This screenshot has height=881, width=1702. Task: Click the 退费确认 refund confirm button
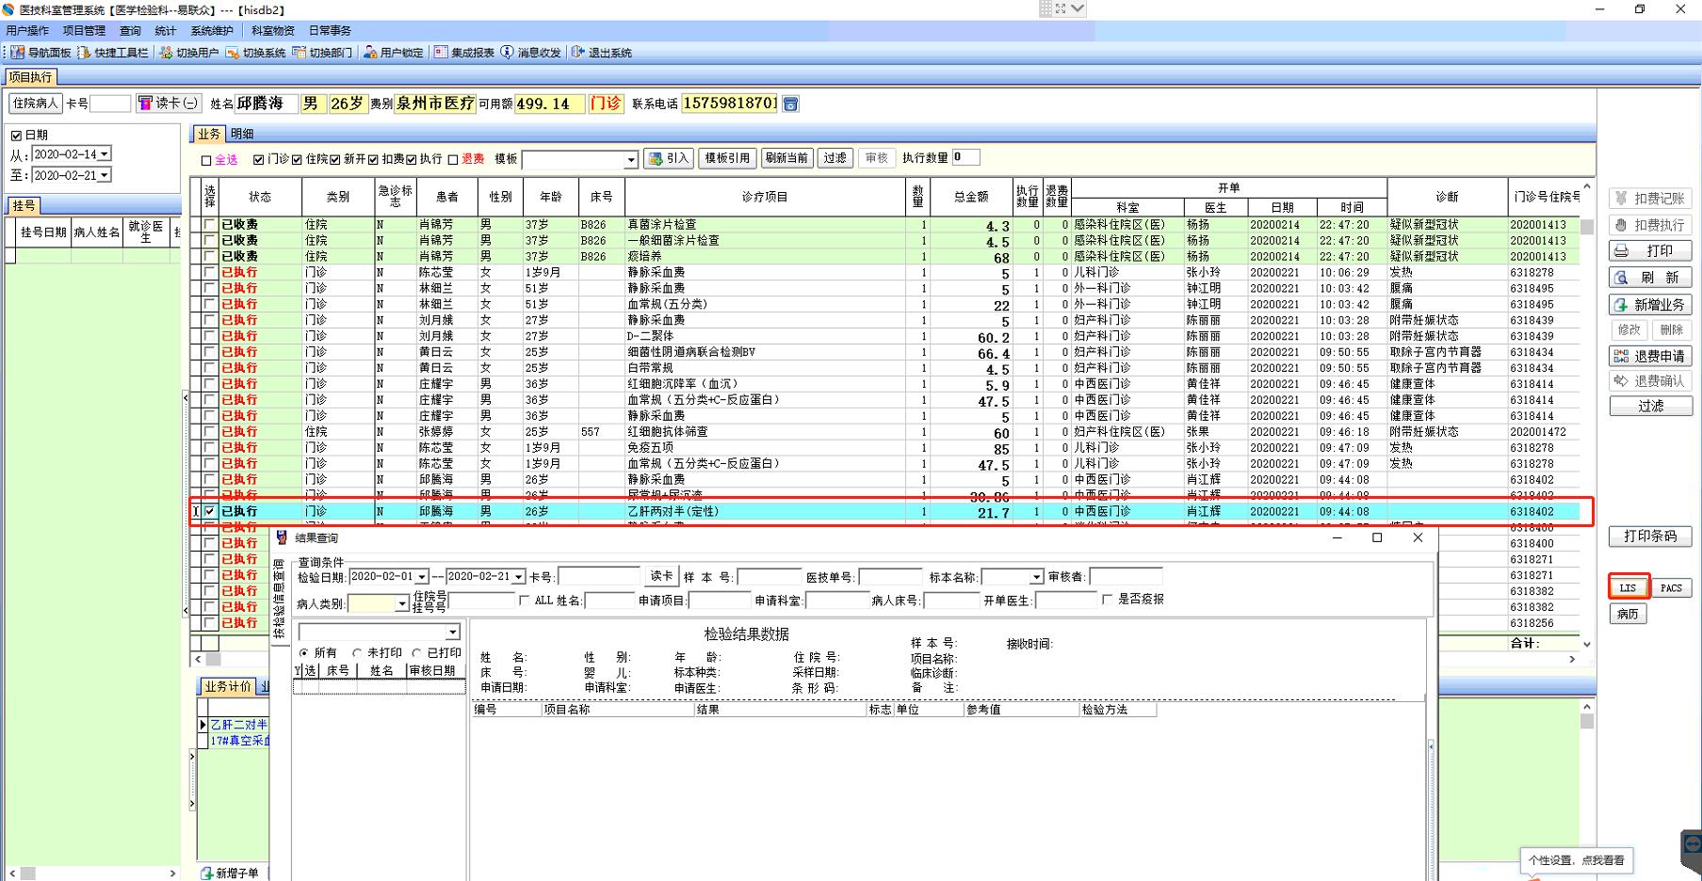tap(1650, 381)
